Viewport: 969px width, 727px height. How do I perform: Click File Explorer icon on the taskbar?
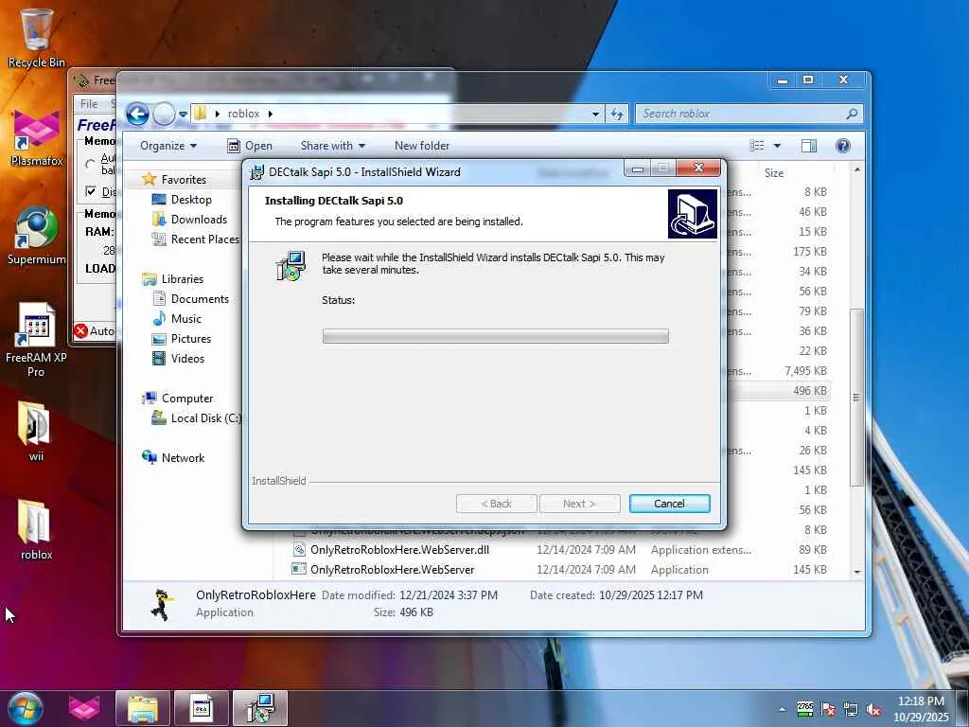pyautogui.click(x=143, y=708)
